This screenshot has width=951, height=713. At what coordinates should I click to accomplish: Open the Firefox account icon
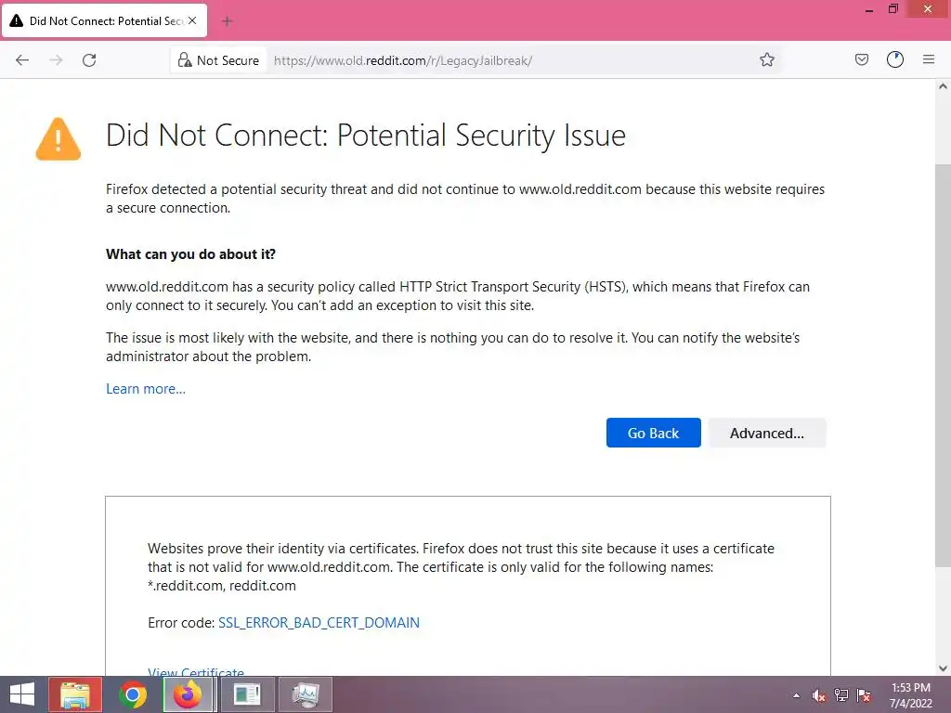click(x=895, y=60)
